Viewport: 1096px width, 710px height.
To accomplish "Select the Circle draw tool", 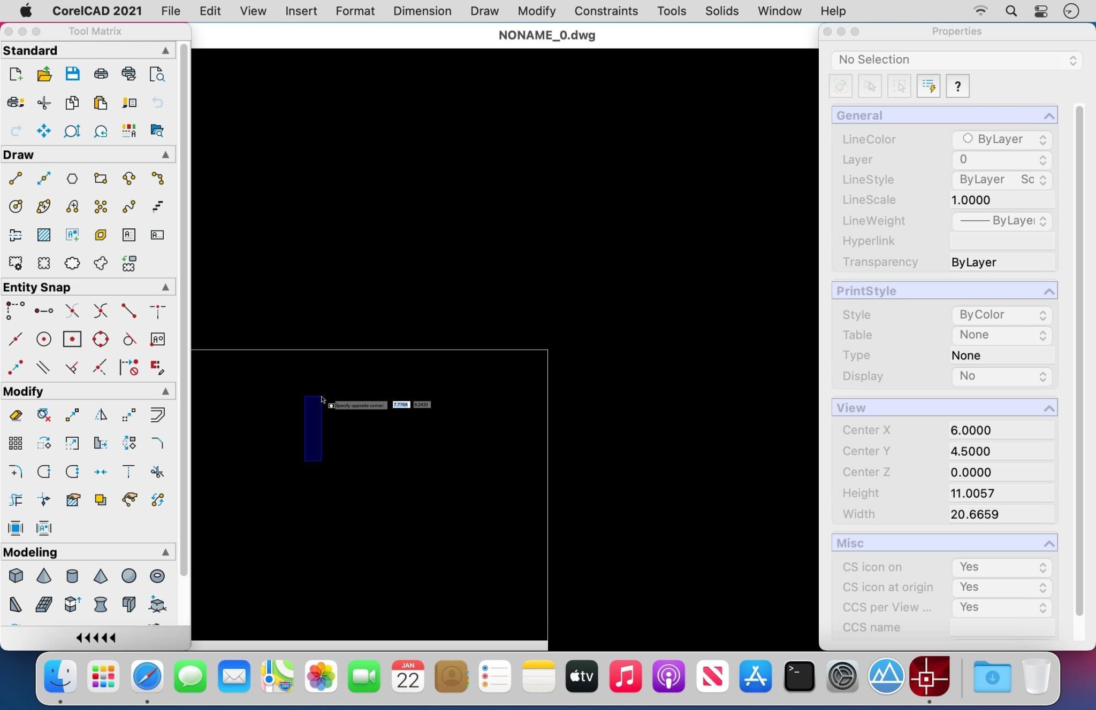I will coord(15,206).
